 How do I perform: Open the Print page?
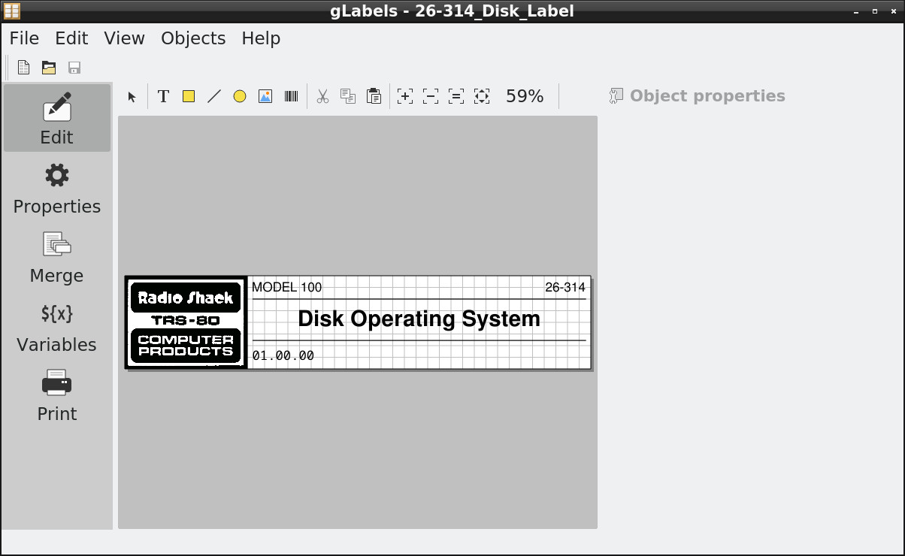pos(57,395)
